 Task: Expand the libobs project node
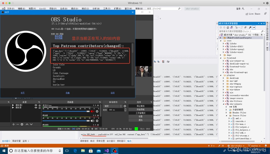pos(223,44)
